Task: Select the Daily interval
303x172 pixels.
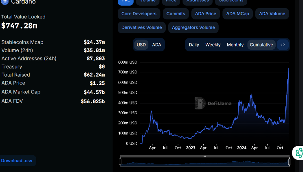Action: (194, 45)
